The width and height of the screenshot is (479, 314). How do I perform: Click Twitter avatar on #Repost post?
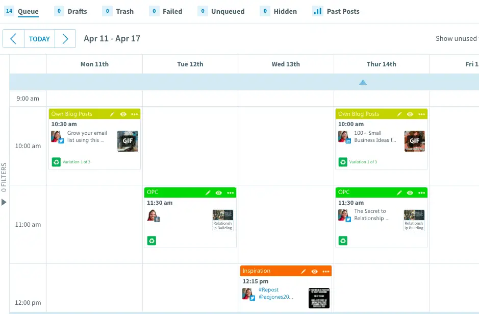(x=248, y=294)
